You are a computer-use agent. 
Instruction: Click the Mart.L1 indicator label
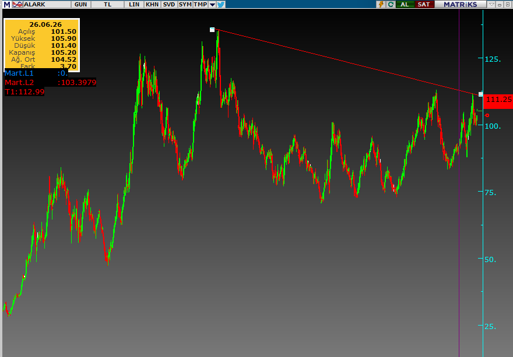(x=19, y=73)
